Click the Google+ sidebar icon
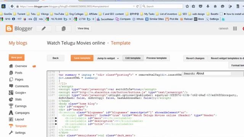 coord(11,93)
